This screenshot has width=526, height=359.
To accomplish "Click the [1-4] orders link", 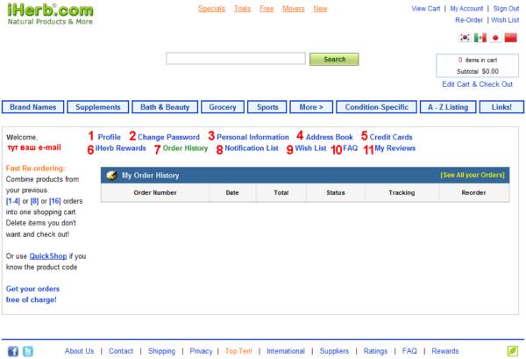I will pos(13,201).
